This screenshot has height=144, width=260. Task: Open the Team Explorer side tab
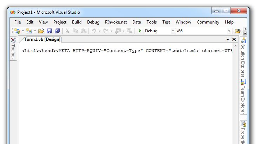click(243, 97)
